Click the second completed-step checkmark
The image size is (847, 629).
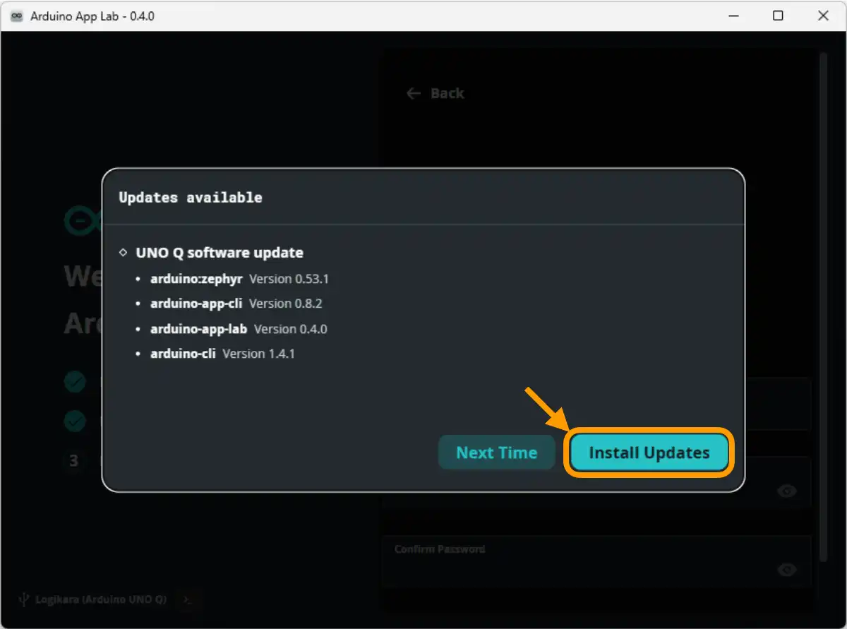click(x=75, y=421)
